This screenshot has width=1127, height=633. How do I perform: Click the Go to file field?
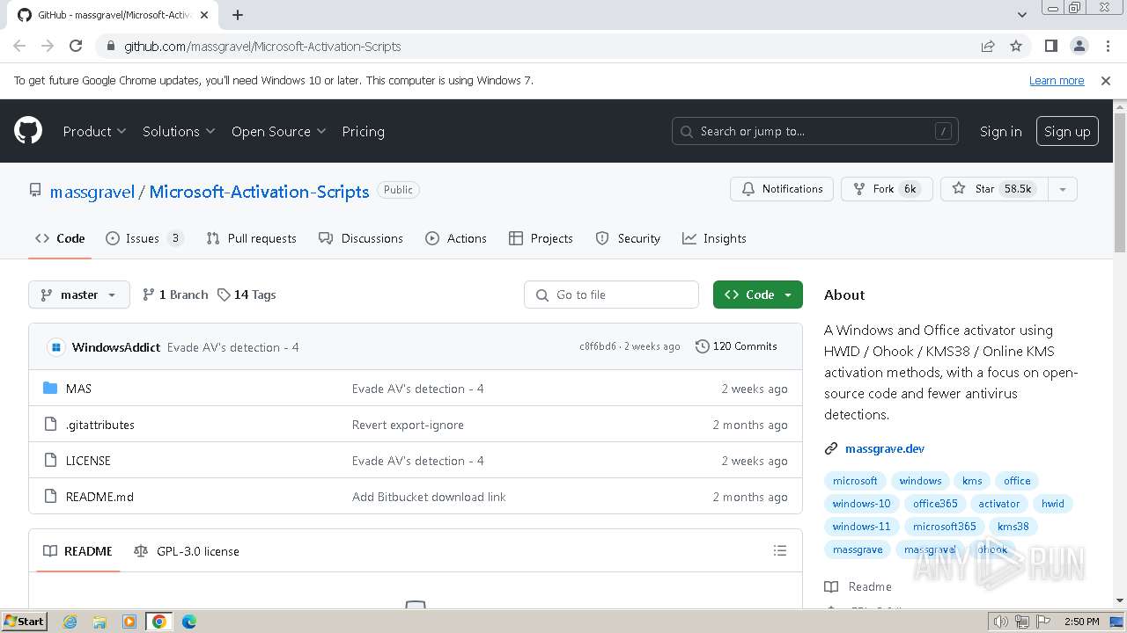[x=611, y=295]
